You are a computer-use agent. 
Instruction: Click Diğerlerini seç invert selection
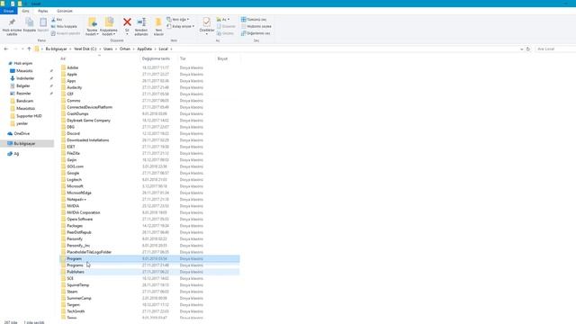256,33
